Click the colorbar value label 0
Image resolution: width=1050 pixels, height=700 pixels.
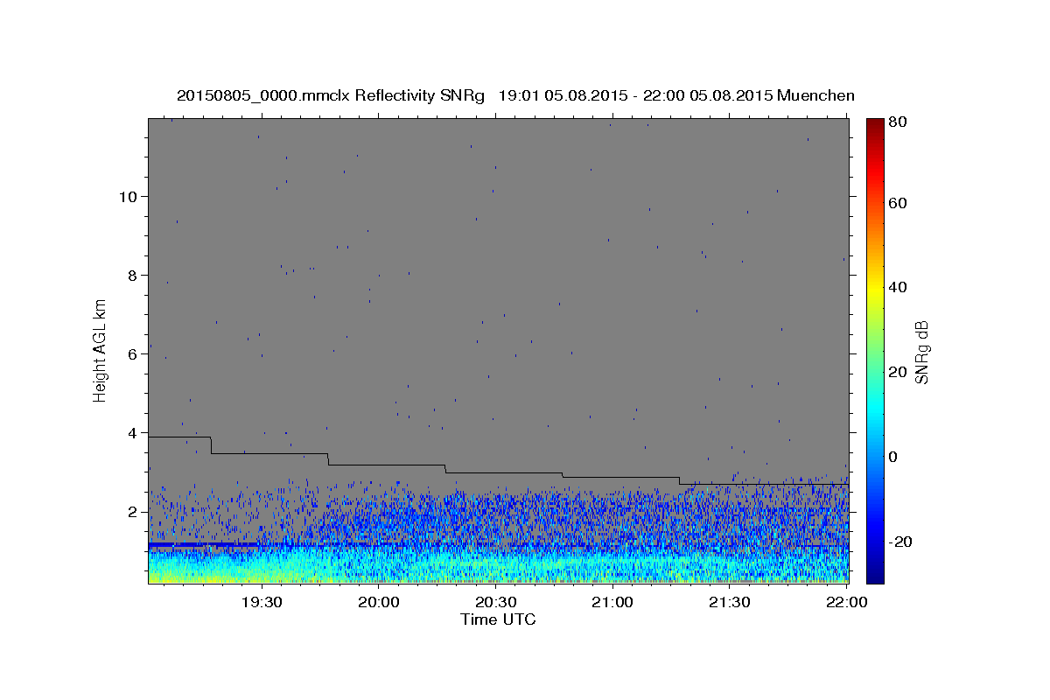pos(892,457)
